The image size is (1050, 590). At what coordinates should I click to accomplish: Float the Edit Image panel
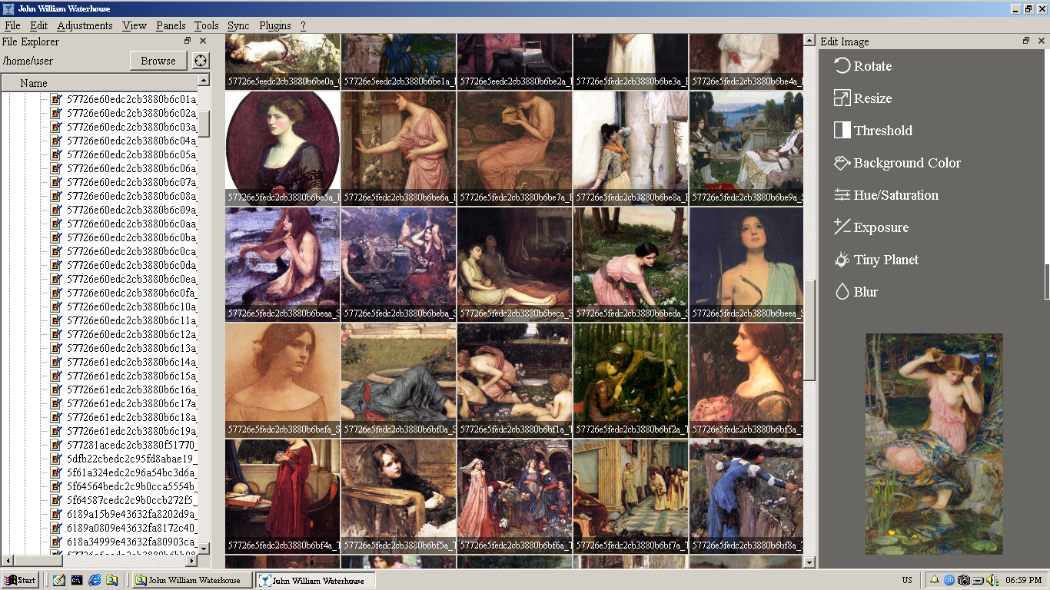1025,41
